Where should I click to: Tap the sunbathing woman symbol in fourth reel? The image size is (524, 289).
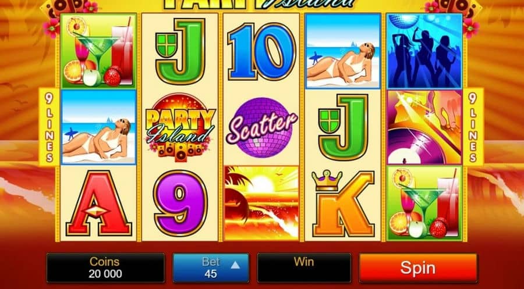point(343,51)
